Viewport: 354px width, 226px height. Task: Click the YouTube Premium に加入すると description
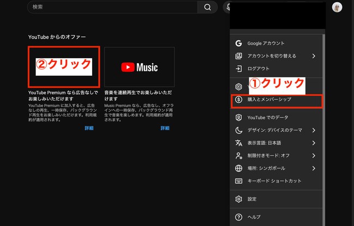(x=63, y=113)
